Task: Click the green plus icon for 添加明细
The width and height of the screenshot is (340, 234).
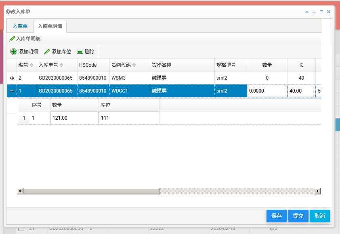Action: 13,52
